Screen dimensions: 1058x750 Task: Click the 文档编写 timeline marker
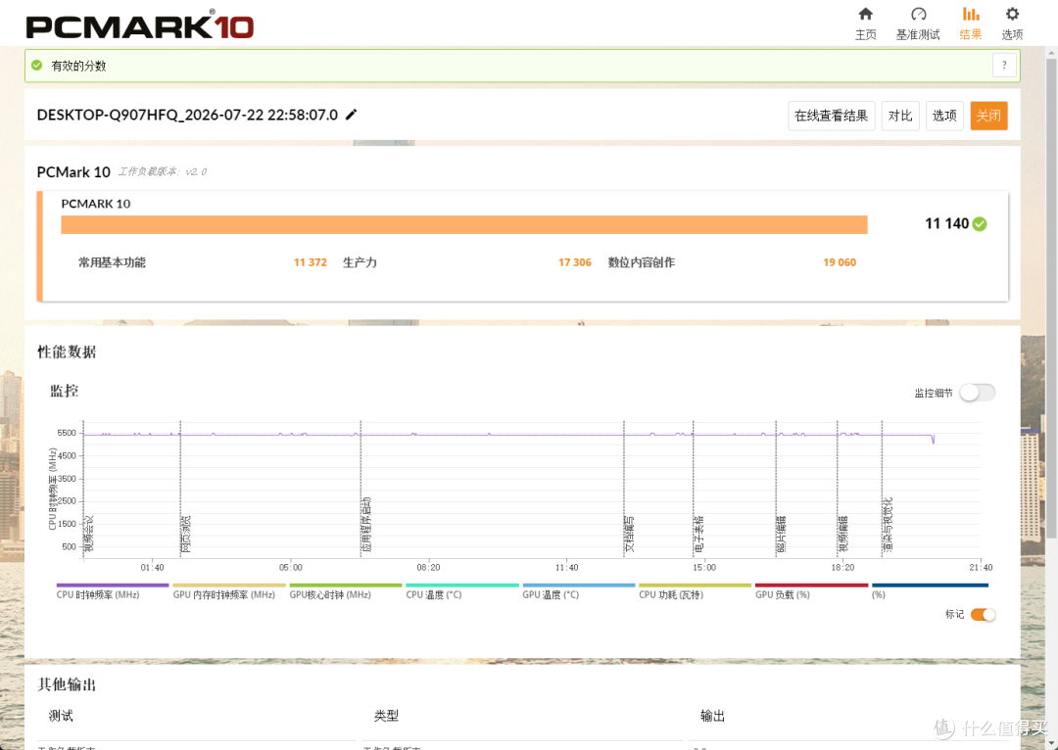point(630,535)
